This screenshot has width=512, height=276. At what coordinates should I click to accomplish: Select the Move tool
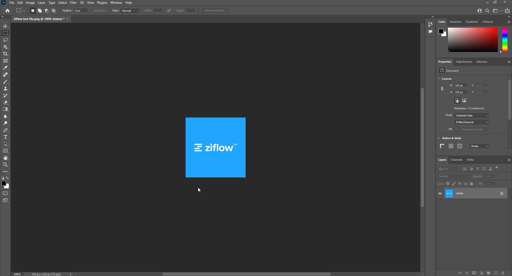pos(5,26)
